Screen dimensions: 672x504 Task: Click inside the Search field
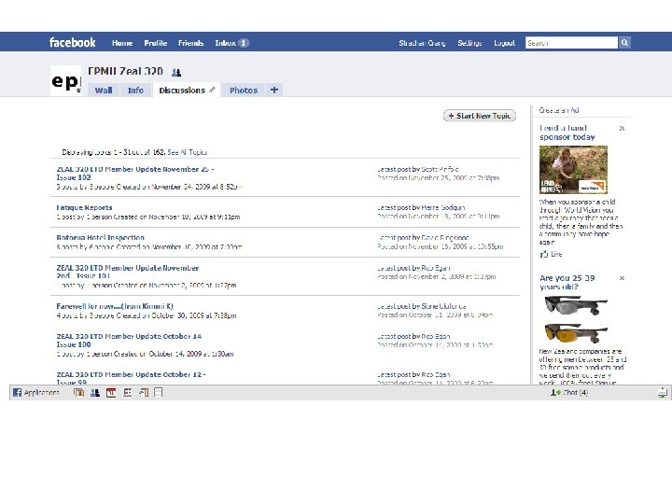pos(572,42)
